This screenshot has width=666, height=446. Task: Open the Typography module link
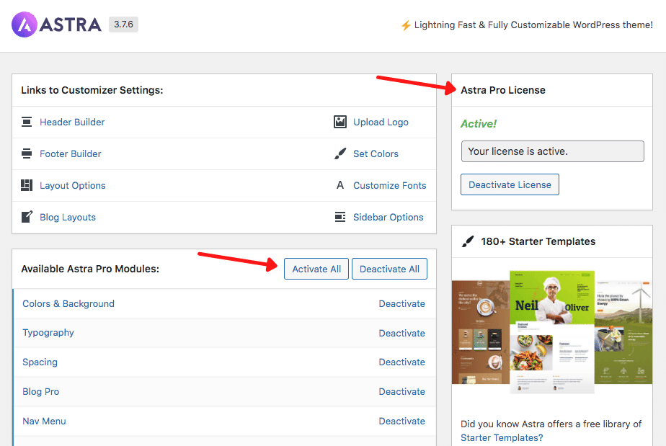pos(48,333)
